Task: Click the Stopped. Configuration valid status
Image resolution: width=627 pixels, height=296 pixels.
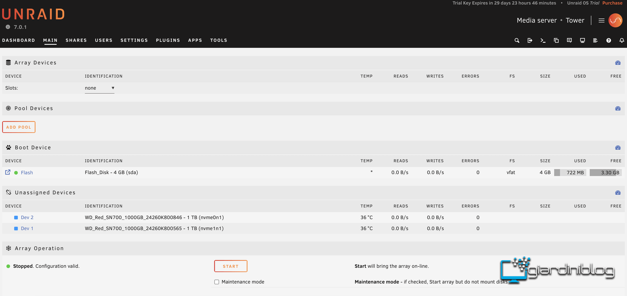Action: coord(46,266)
